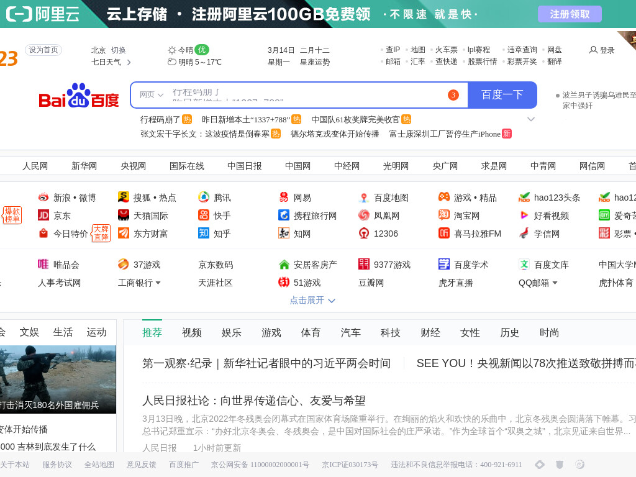Open the 12306 railway icon
The image size is (636, 477).
(364, 234)
